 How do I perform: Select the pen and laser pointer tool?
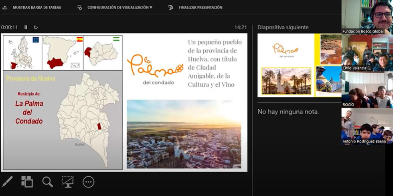[x=7, y=182]
